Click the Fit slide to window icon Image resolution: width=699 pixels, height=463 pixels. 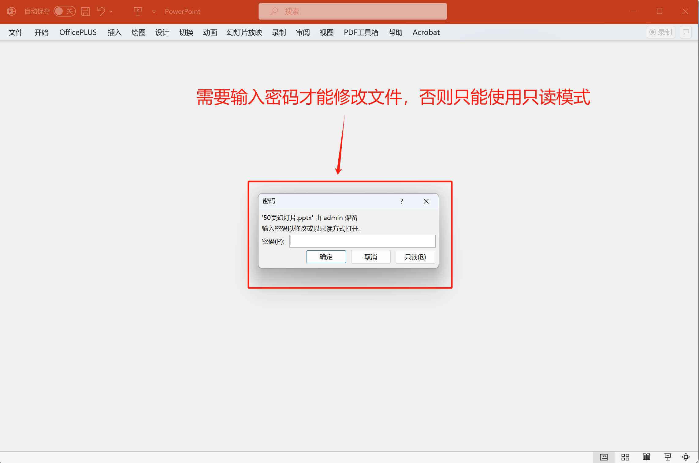coord(687,457)
